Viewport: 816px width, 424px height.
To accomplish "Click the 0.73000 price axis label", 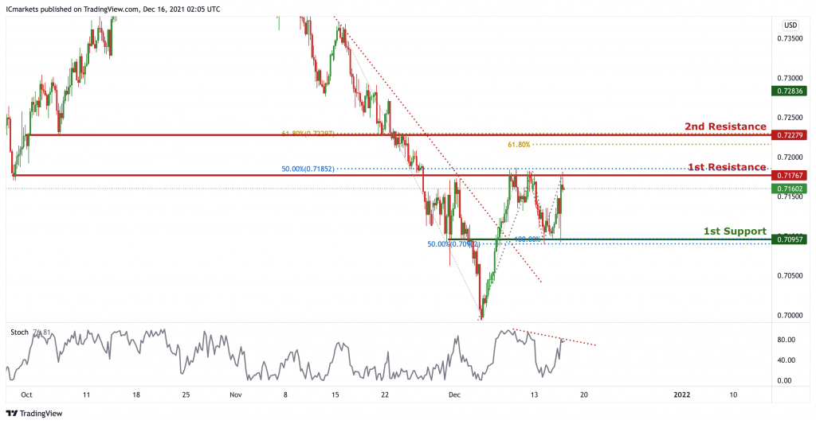I will click(790, 78).
